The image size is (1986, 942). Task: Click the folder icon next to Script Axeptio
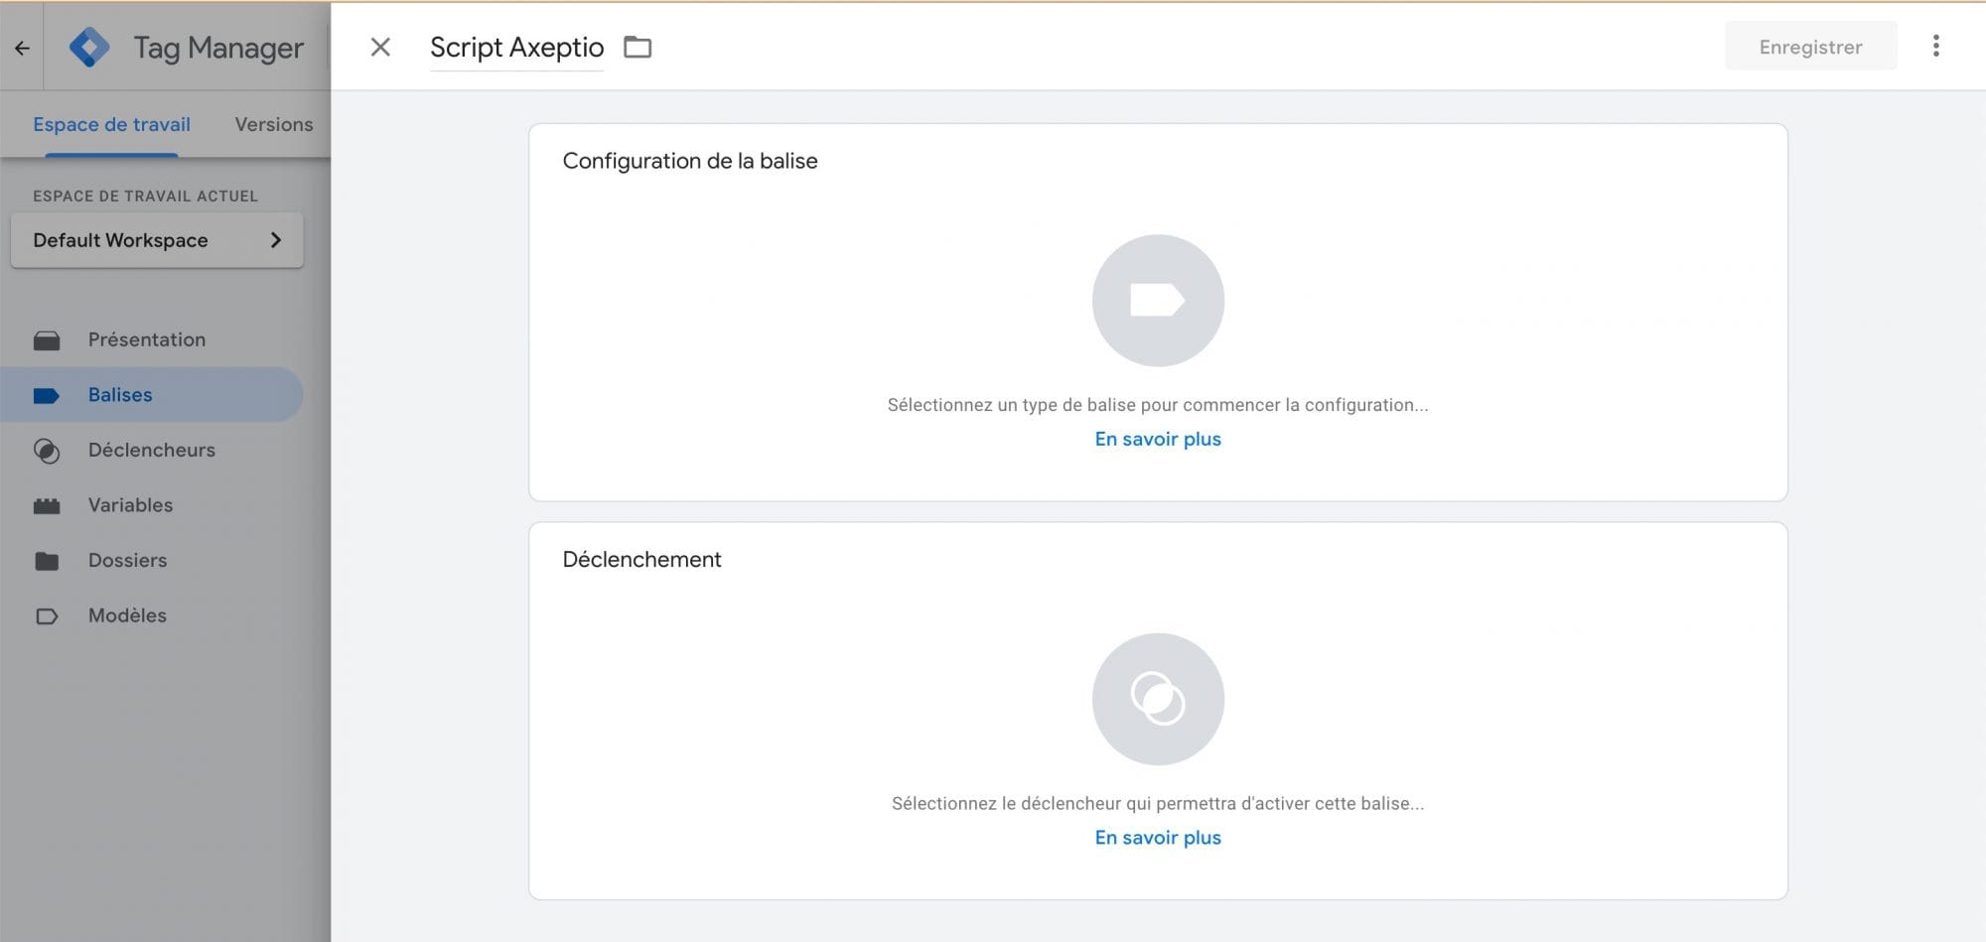tap(638, 47)
